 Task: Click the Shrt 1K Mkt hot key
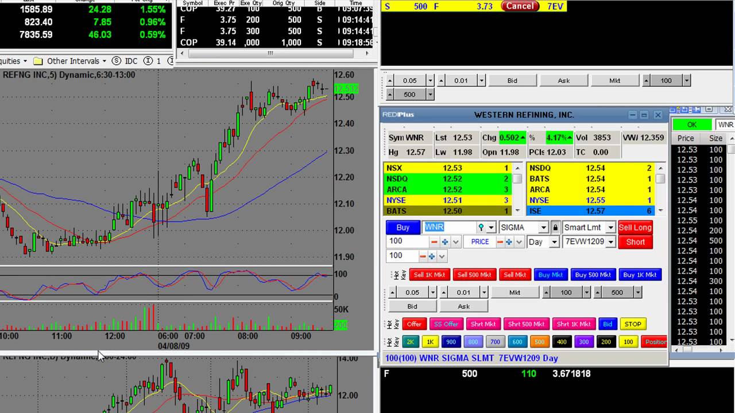point(574,324)
